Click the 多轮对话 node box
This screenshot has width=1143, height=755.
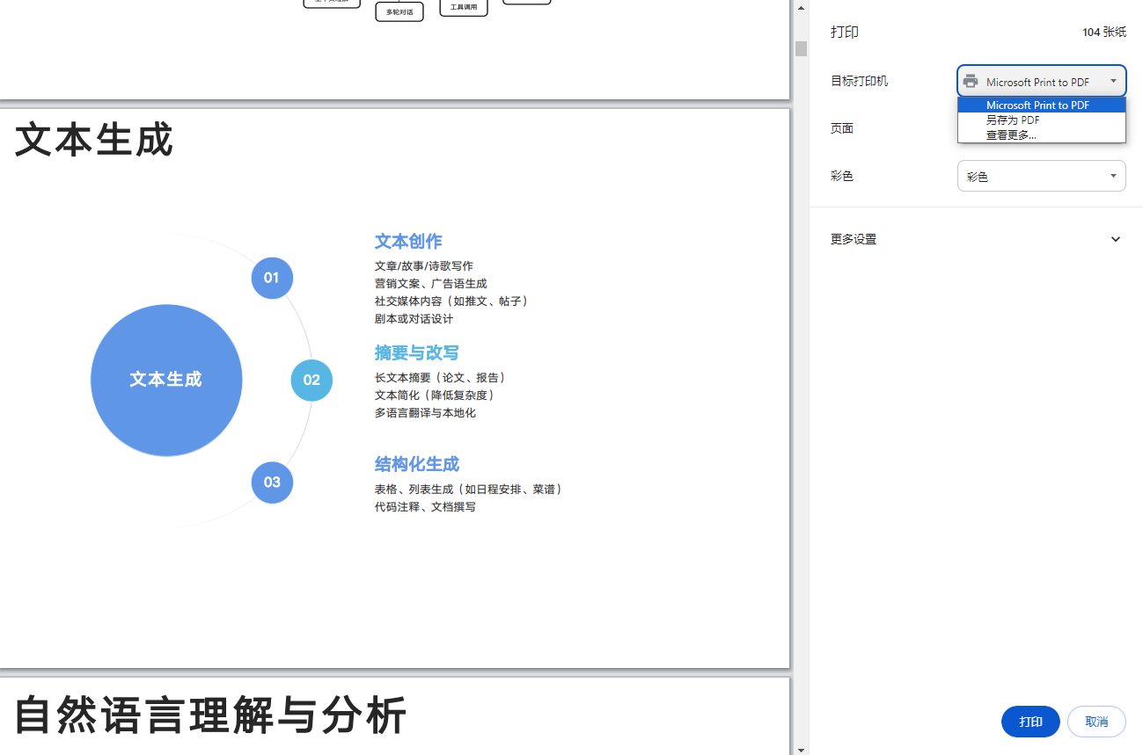pyautogui.click(x=399, y=11)
